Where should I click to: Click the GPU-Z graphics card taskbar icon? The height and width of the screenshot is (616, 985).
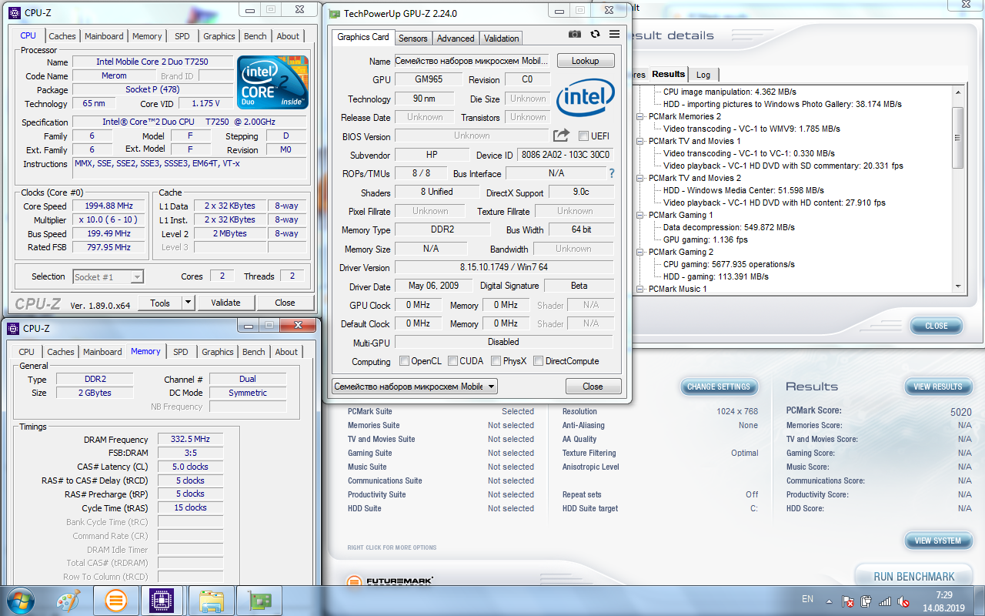point(259,600)
